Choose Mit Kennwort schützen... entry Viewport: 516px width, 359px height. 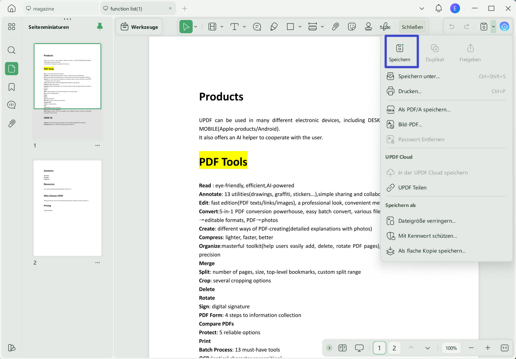446,236
